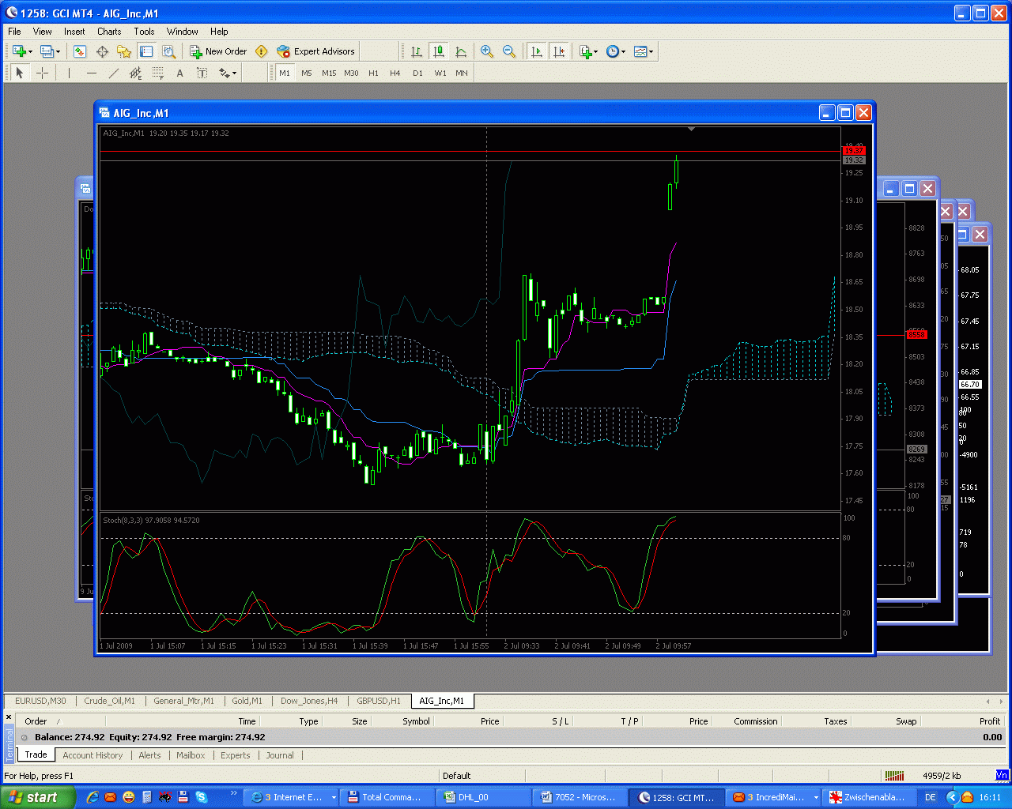This screenshot has width=1012, height=809.
Task: Toggle chart shift from right border
Action: (x=559, y=51)
